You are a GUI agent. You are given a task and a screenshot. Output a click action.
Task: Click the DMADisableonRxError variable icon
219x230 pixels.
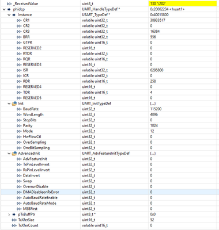19,192
